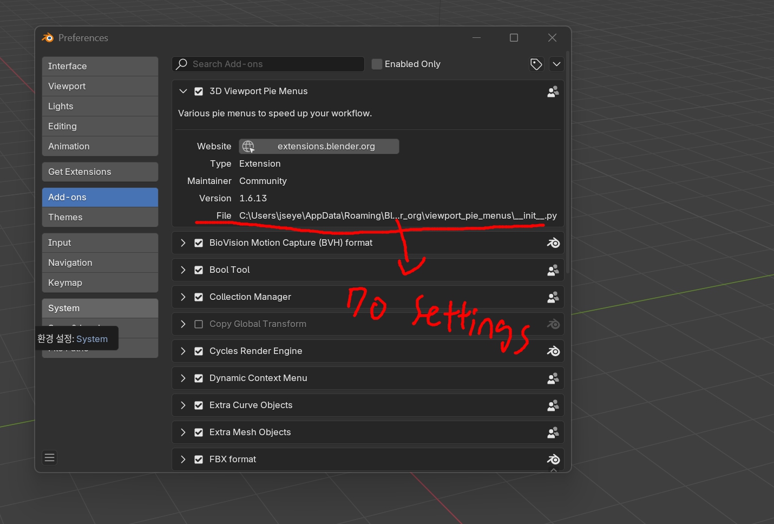Click the community icon on Extra Mesh Objects row
774x524 pixels.
553,433
